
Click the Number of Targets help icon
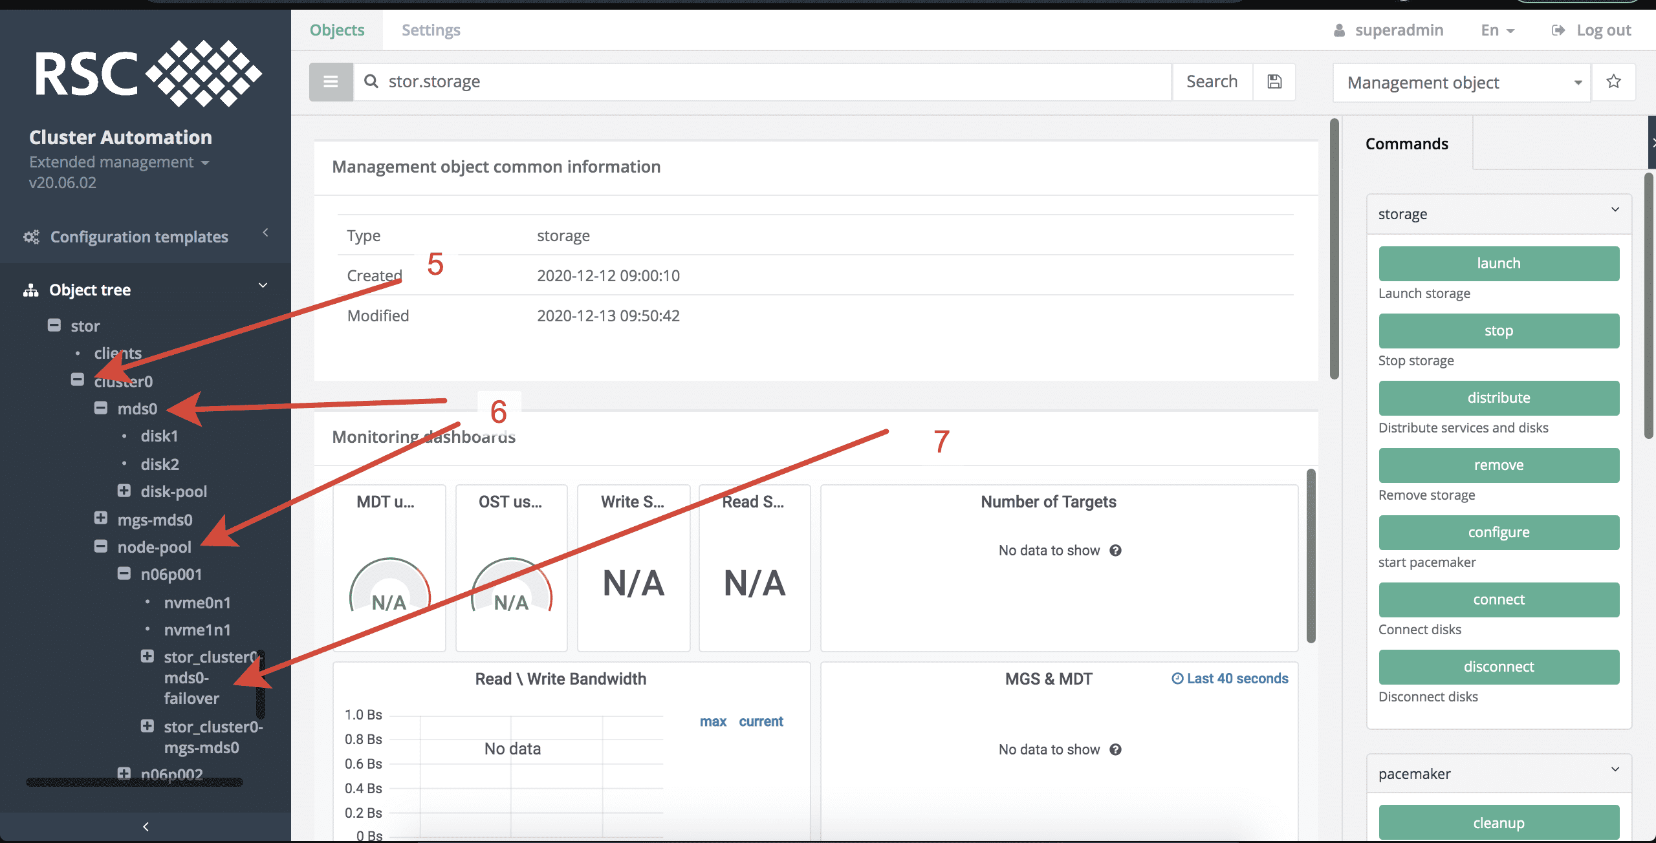pyautogui.click(x=1115, y=551)
